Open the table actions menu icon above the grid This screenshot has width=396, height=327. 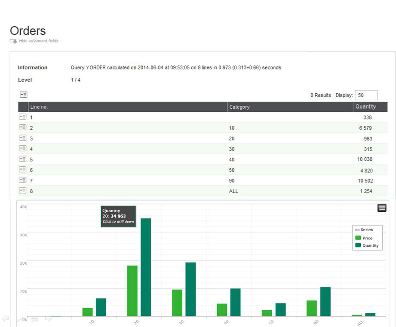coord(23,95)
